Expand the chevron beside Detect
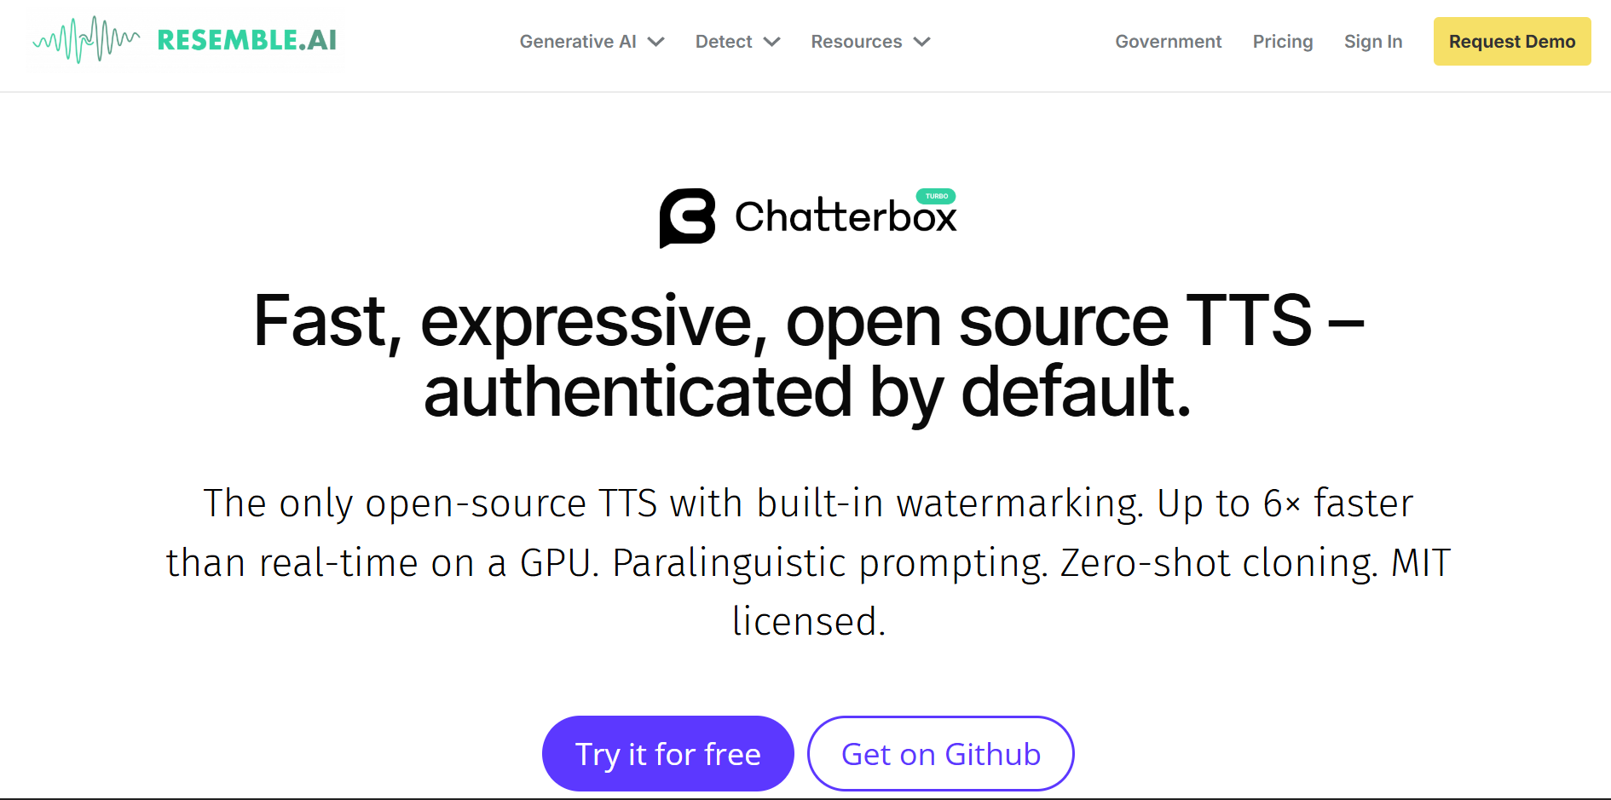This screenshot has height=800, width=1611. coord(771,42)
